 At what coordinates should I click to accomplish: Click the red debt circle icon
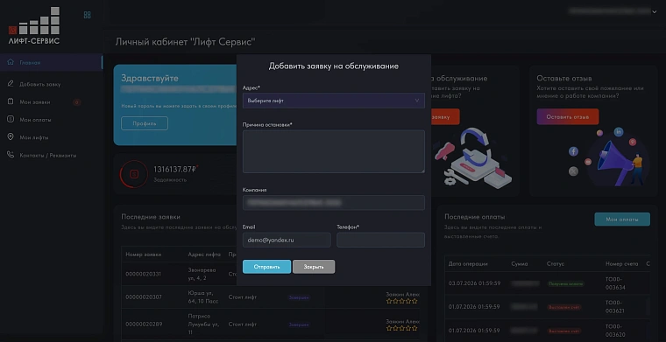point(134,174)
